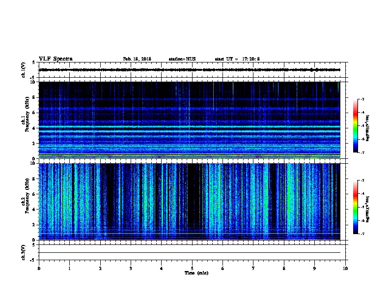The height and width of the screenshot is (301, 389).
Task: Click time axis tick label "10"
Action: pos(345,269)
